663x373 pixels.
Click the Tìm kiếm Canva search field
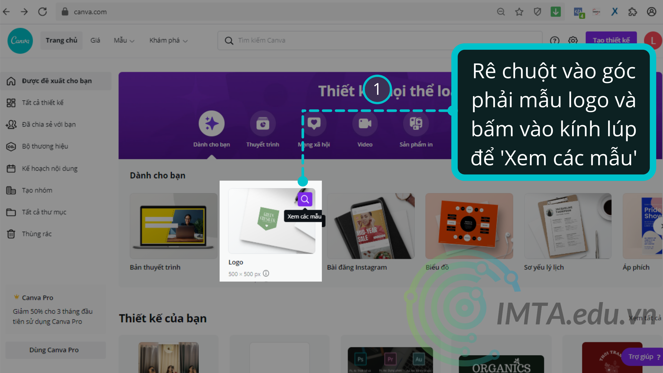click(380, 40)
